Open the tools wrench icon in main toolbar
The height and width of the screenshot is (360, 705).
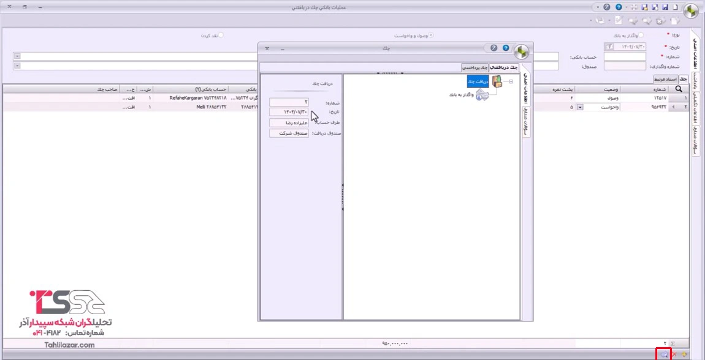[x=607, y=7]
